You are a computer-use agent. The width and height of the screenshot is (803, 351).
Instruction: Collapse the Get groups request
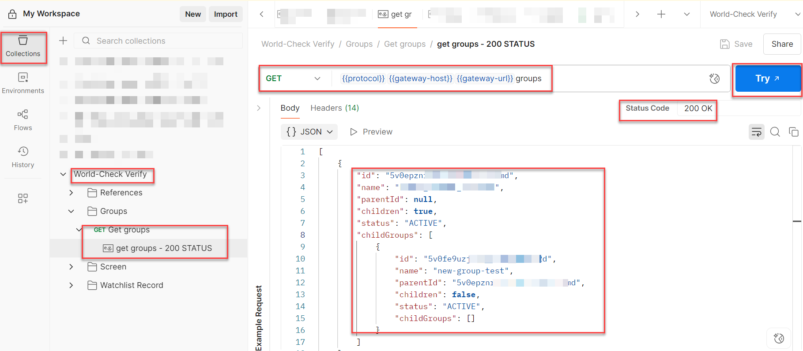[x=79, y=230]
